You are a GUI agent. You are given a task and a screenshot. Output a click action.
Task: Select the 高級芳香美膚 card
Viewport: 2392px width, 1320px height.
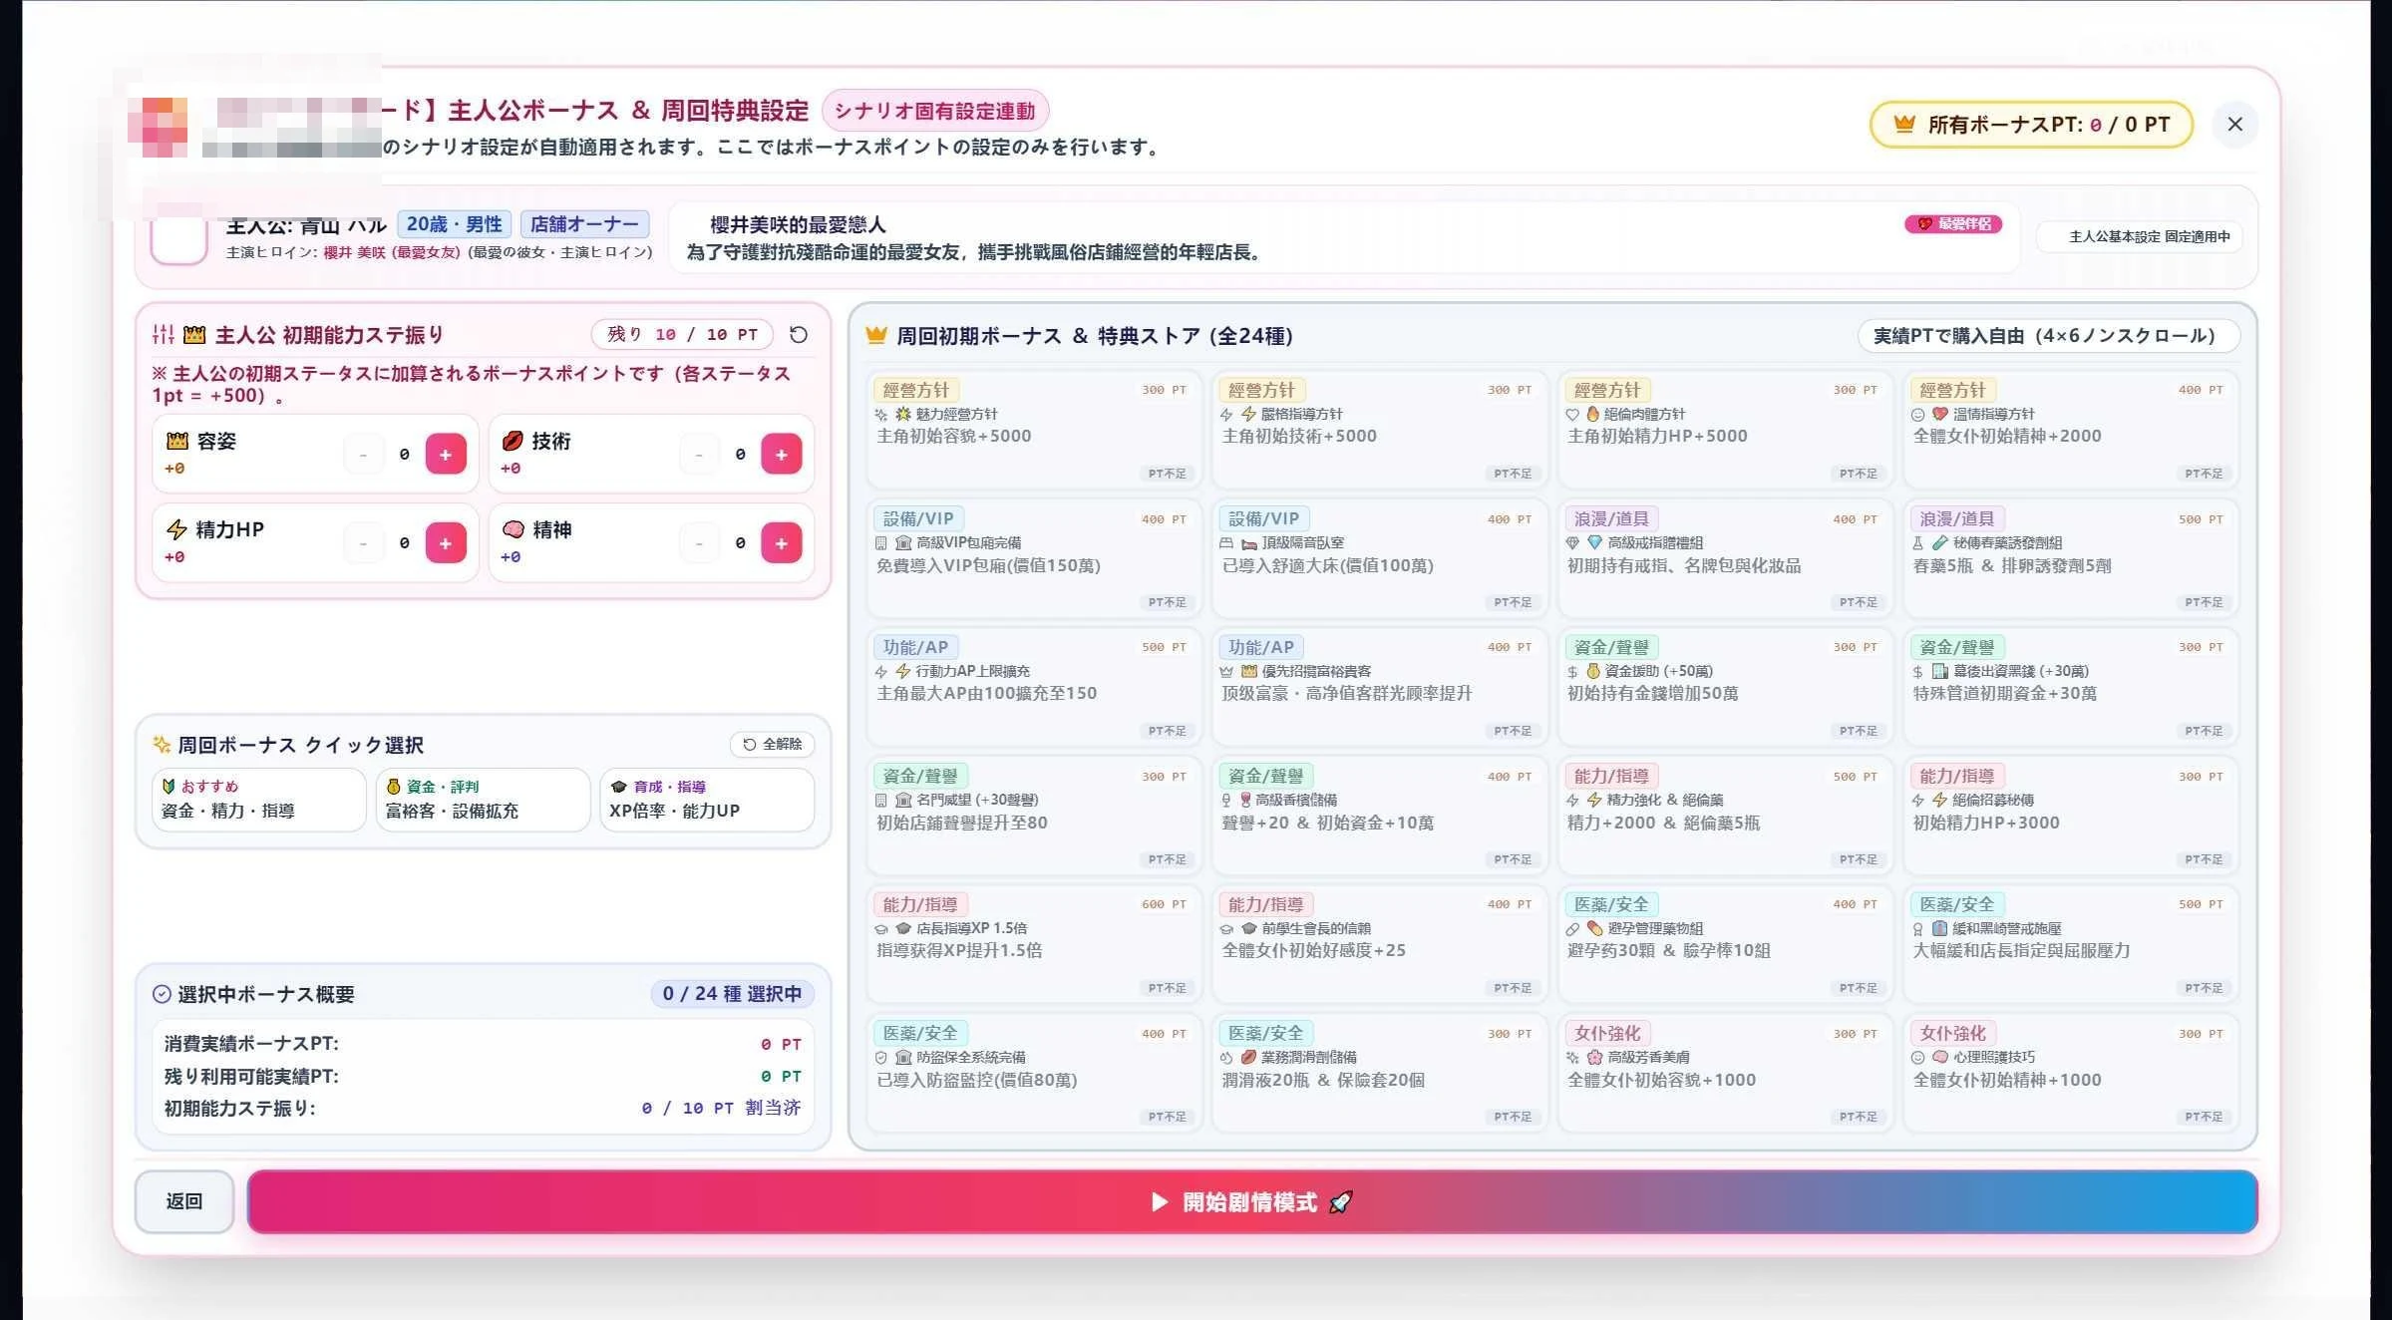pyautogui.click(x=1725, y=1073)
